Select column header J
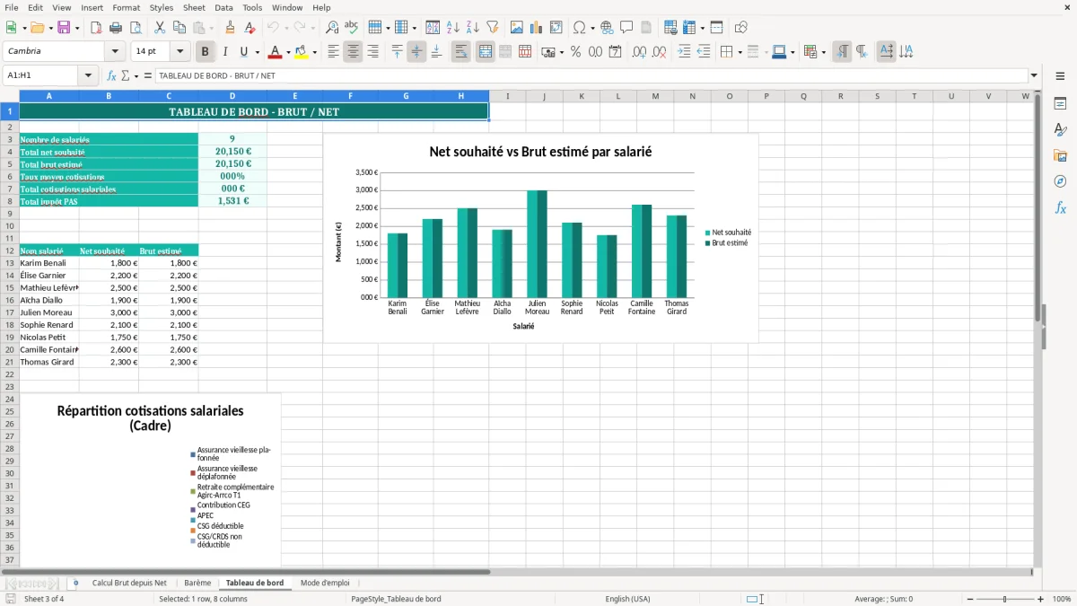 click(x=544, y=96)
